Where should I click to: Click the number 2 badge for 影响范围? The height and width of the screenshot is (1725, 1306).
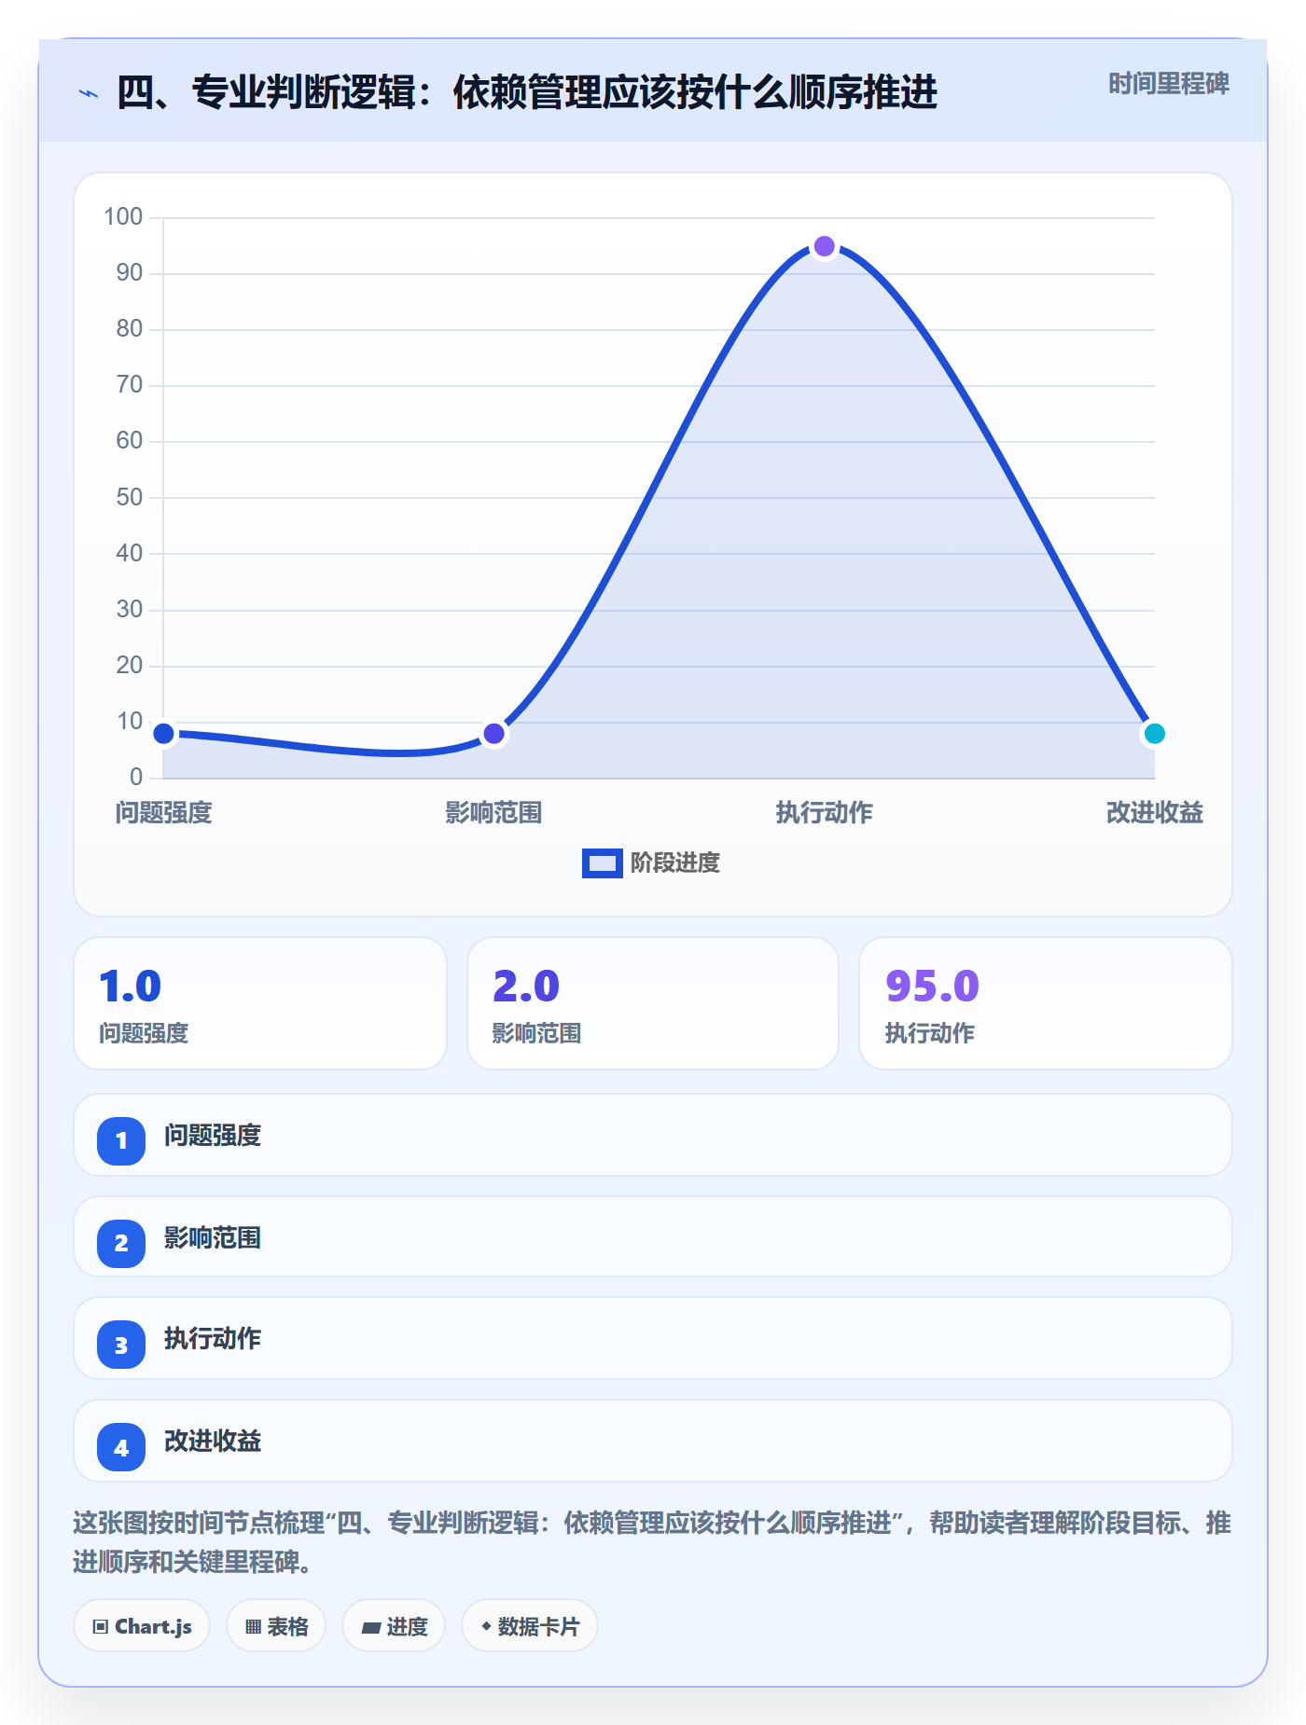point(121,1243)
